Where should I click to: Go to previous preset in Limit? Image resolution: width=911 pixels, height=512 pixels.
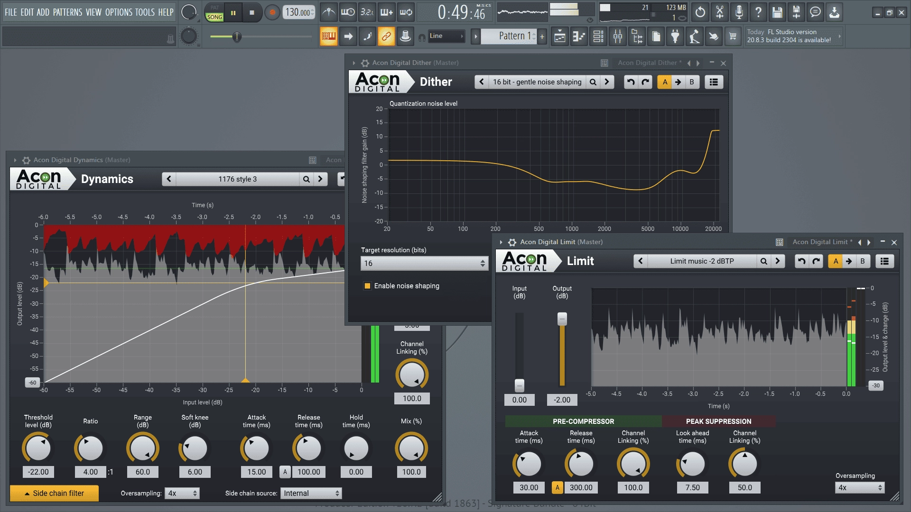641,261
